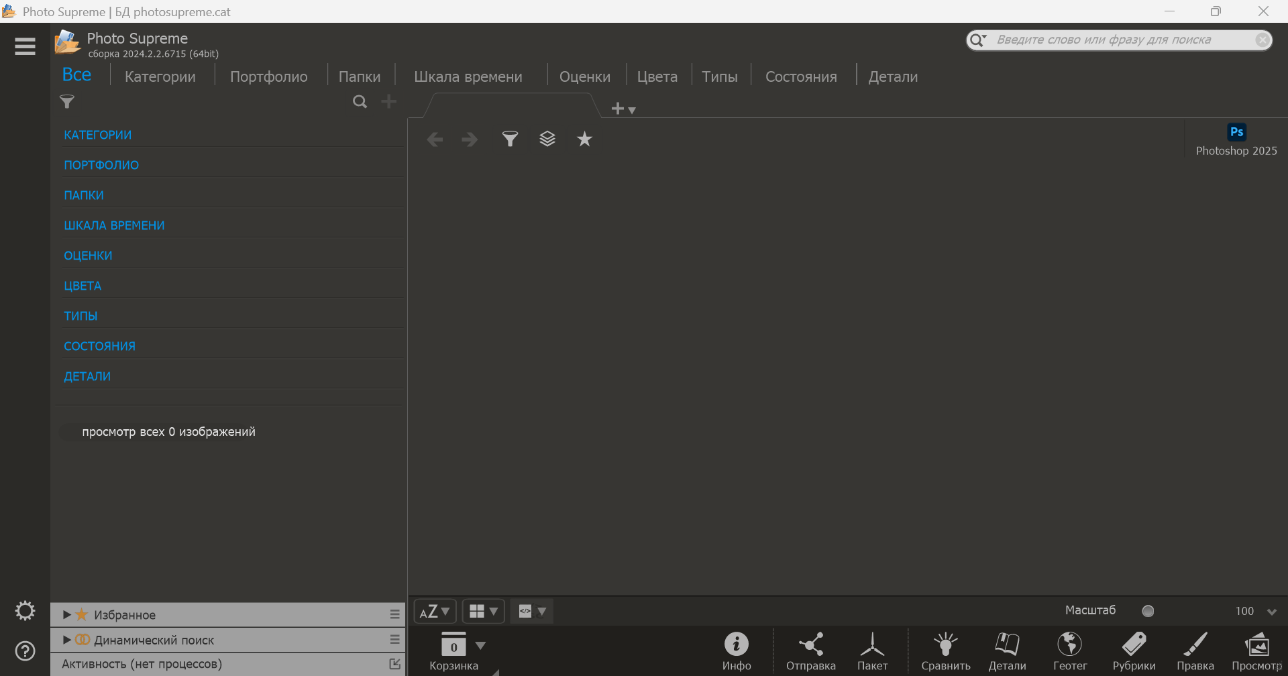Switch to the Цвета tab

(x=657, y=77)
